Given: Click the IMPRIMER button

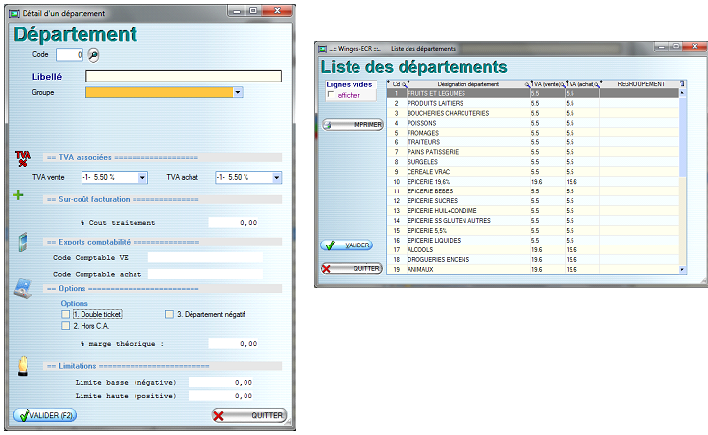Looking at the screenshot, I should point(352,124).
